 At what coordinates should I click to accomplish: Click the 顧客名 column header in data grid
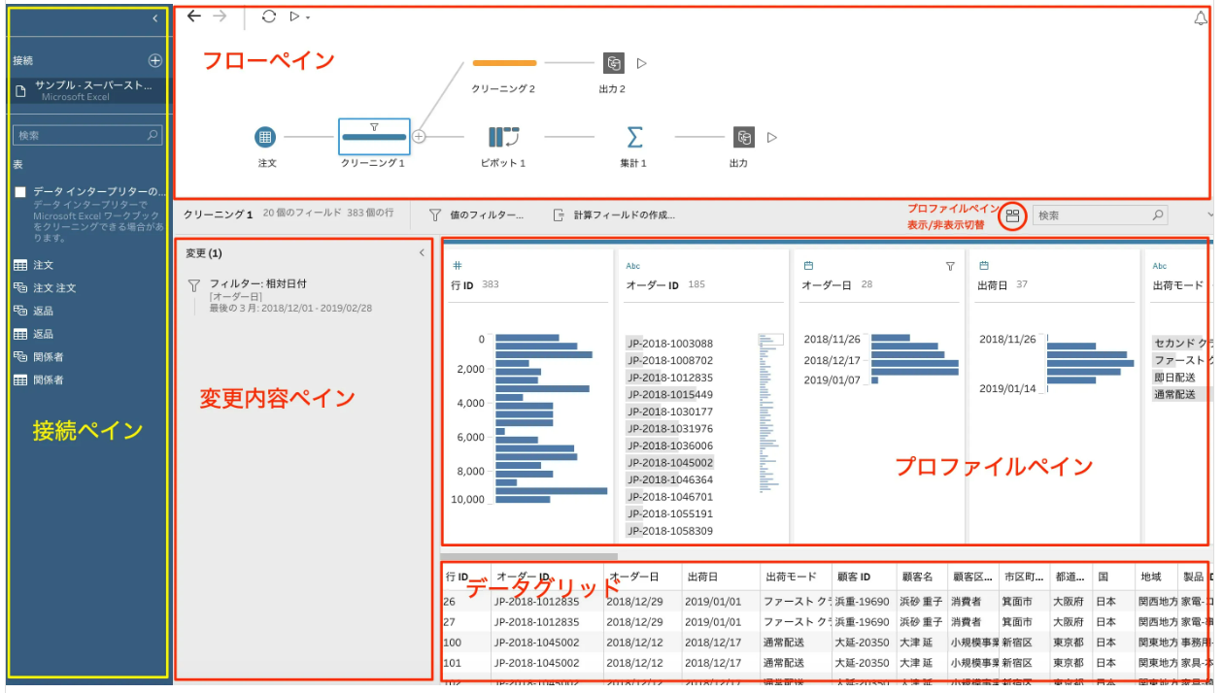919,577
